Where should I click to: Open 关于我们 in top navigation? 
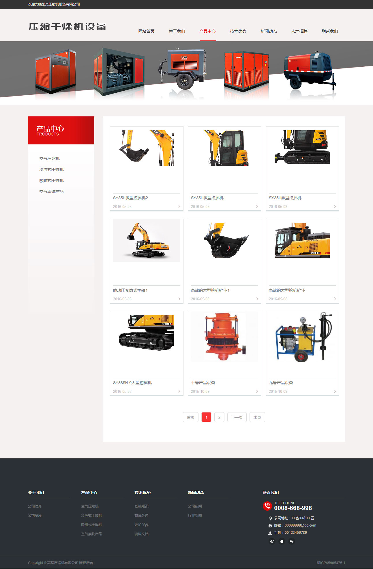(x=177, y=31)
